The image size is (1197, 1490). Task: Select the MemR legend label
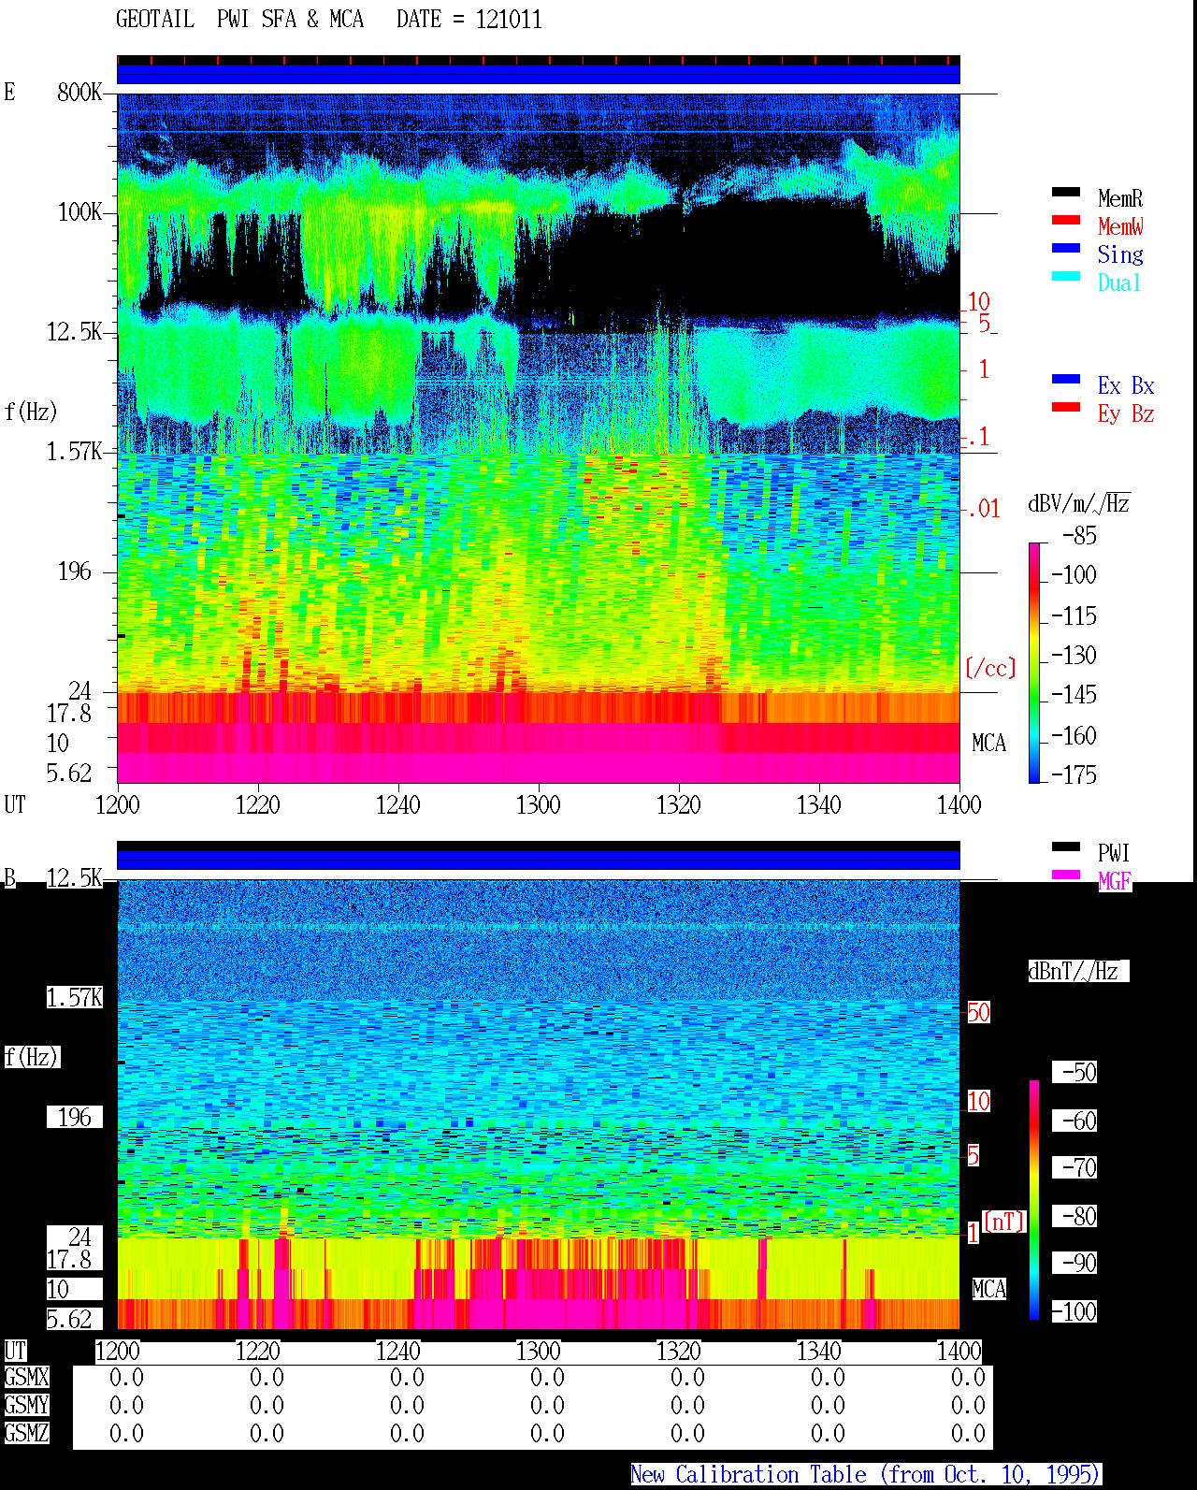coord(1120,198)
